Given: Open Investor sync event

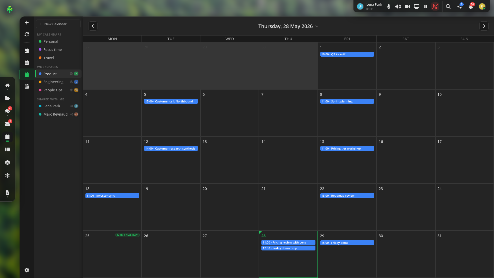Looking at the screenshot, I should pyautogui.click(x=112, y=196).
